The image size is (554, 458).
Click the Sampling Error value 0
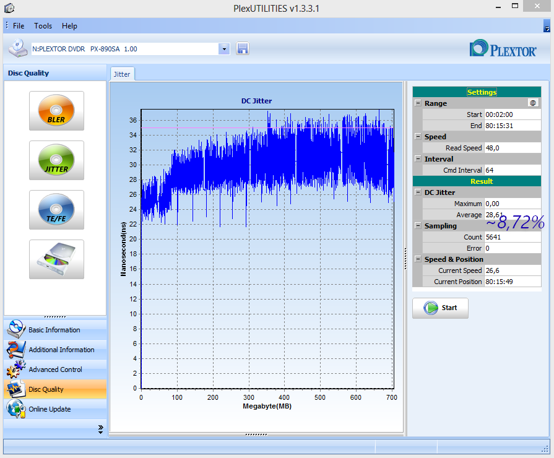coord(513,248)
